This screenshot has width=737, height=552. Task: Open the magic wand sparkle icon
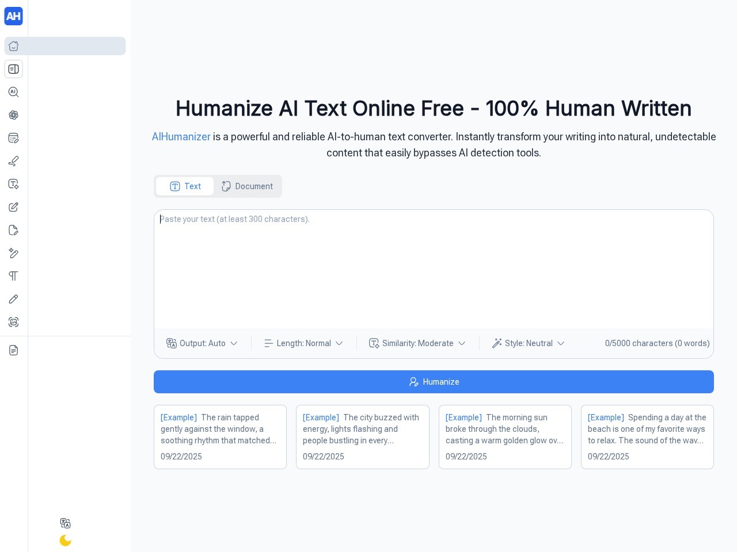[x=13, y=253]
